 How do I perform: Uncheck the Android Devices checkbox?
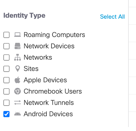6,114
